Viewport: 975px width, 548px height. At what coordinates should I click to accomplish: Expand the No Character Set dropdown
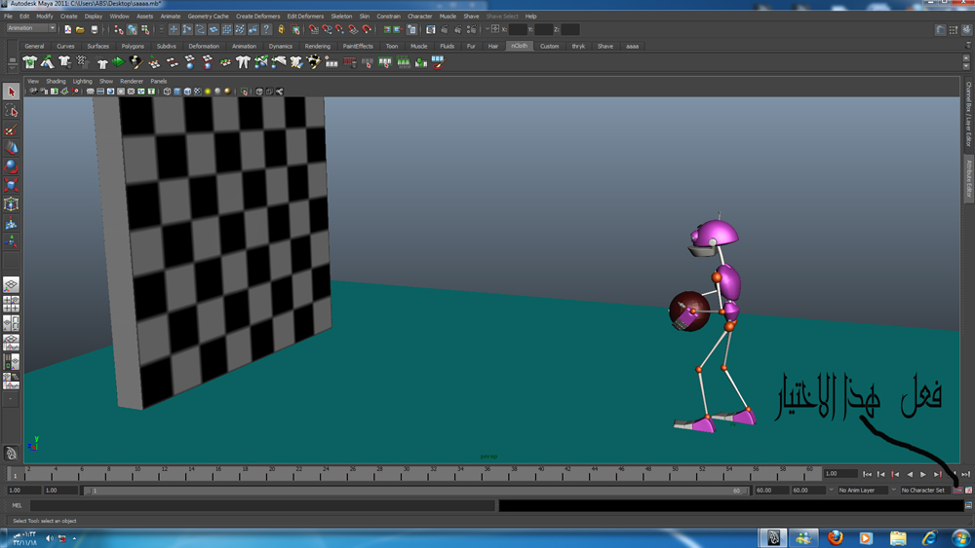tap(924, 491)
